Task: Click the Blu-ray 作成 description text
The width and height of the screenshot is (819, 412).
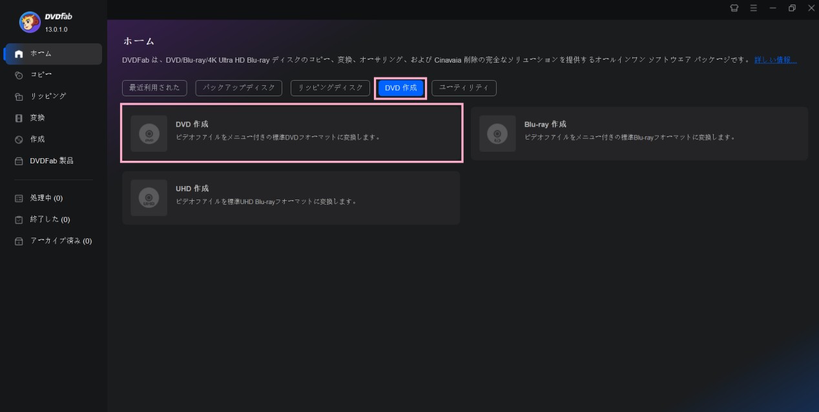Action: [630, 137]
